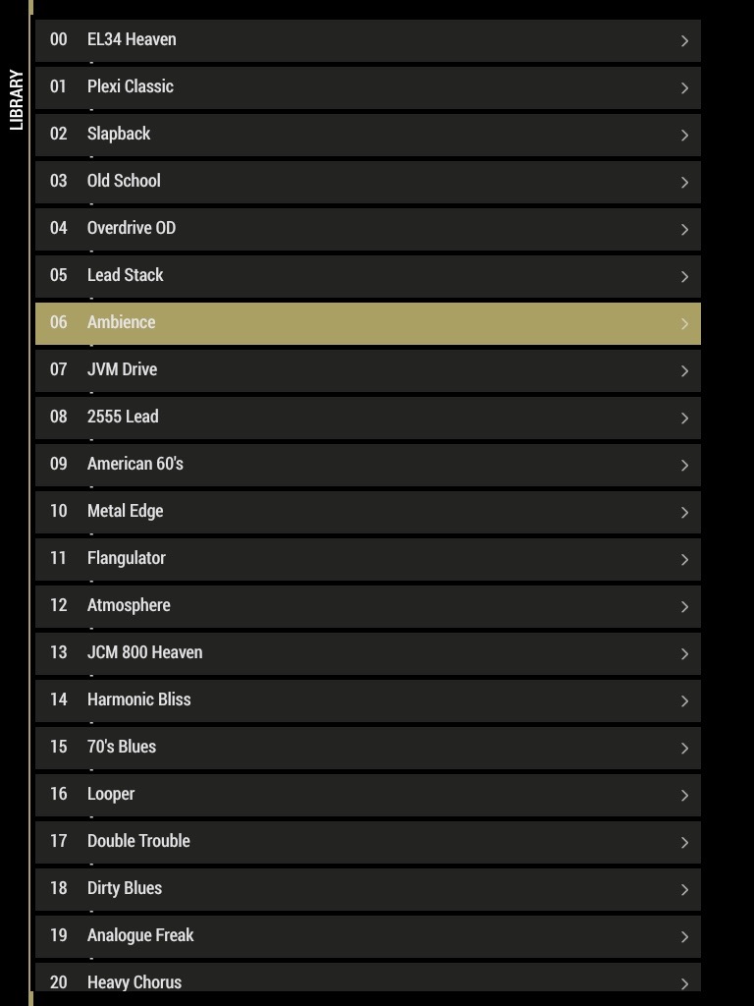Open the 2555 Lead preset

tap(368, 418)
